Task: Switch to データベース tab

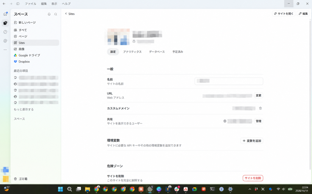Action: point(157,52)
